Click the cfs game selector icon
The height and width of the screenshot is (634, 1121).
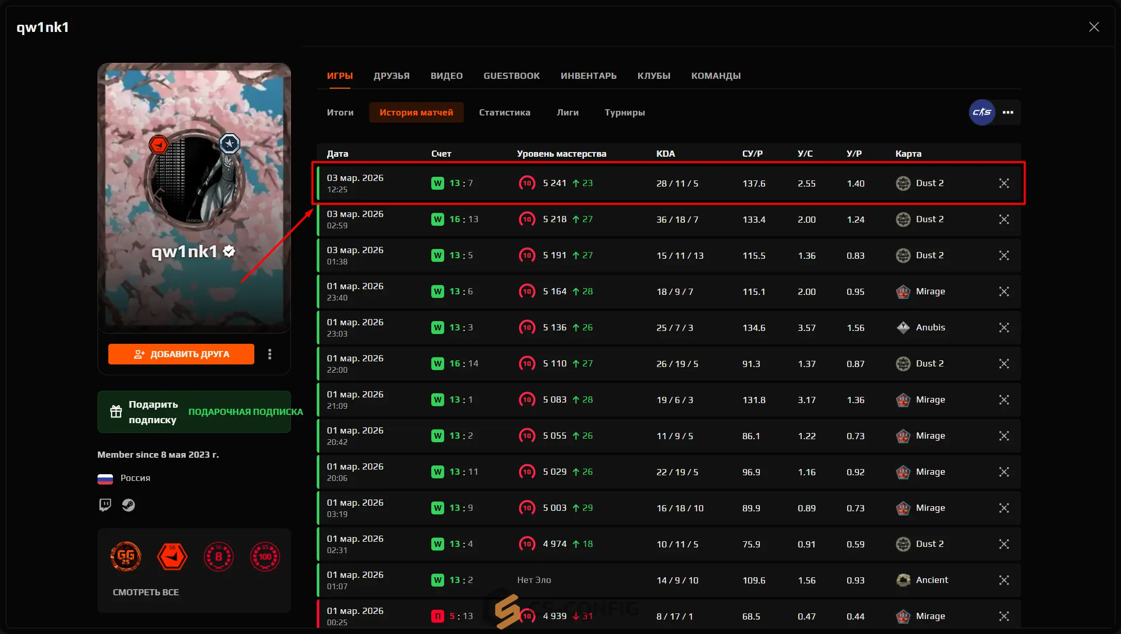(x=982, y=112)
